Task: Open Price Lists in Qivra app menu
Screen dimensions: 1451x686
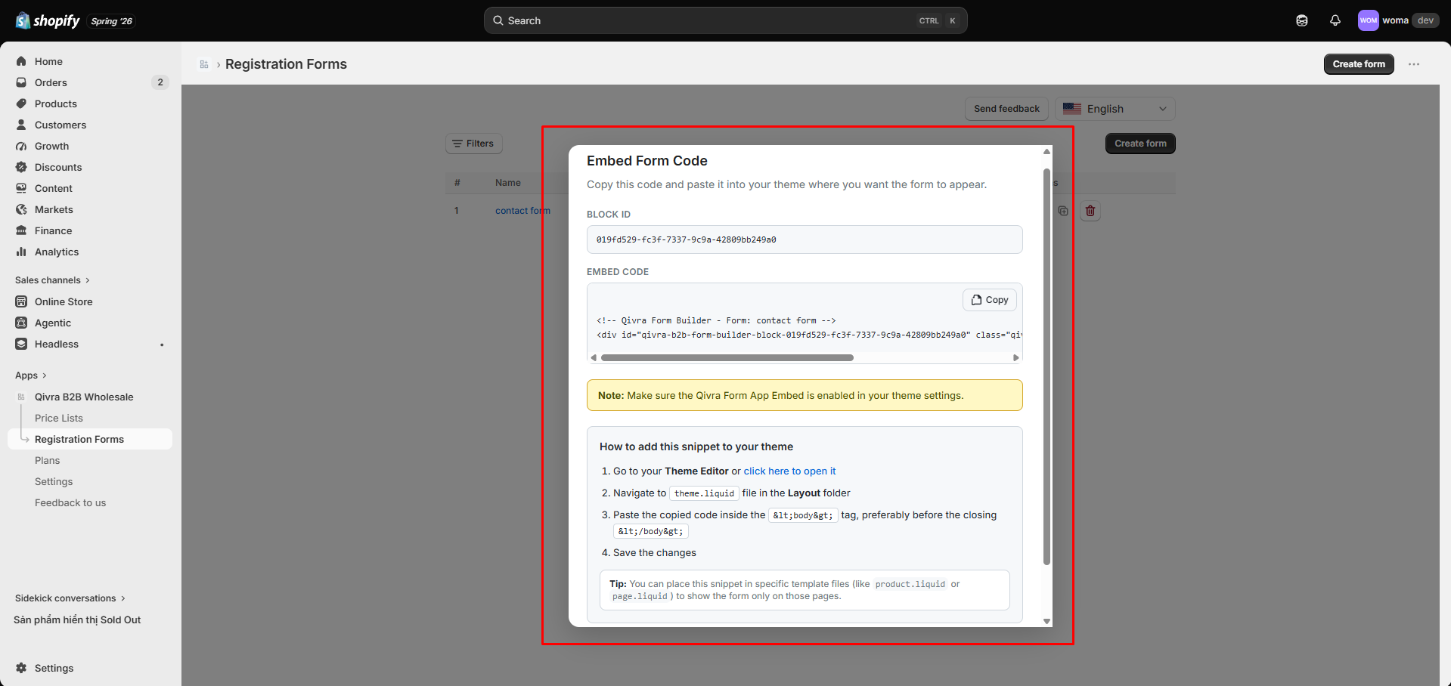Action: click(x=59, y=418)
